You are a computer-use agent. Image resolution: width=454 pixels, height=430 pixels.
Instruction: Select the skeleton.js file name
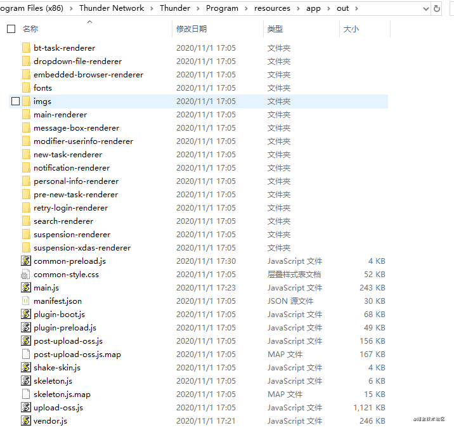click(53, 381)
